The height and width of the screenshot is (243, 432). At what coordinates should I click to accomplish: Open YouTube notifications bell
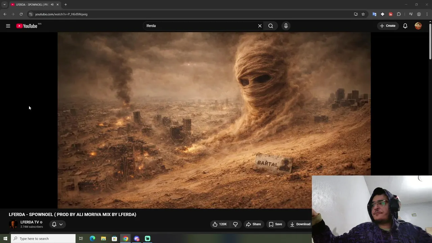[405, 26]
